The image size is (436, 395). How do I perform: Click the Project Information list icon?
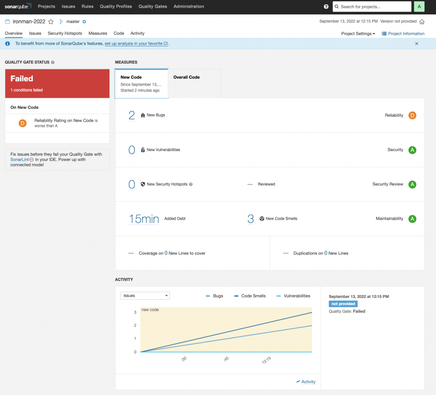point(384,34)
